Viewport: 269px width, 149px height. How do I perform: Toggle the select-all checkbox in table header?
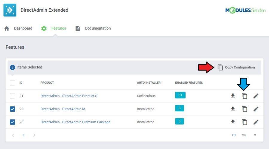tap(13, 83)
